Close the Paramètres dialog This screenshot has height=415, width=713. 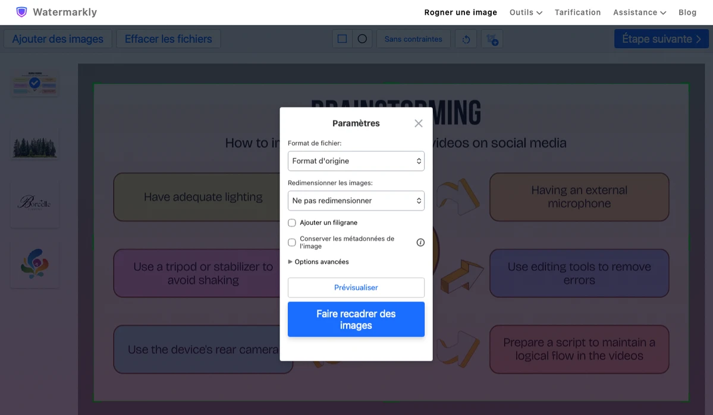(418, 123)
